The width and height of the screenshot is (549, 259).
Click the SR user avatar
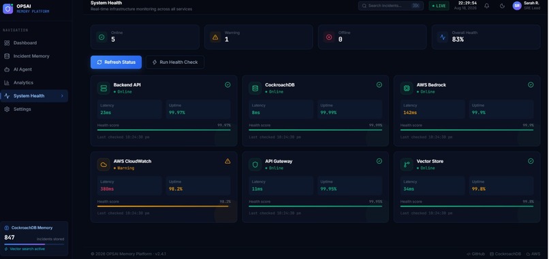[x=517, y=5]
